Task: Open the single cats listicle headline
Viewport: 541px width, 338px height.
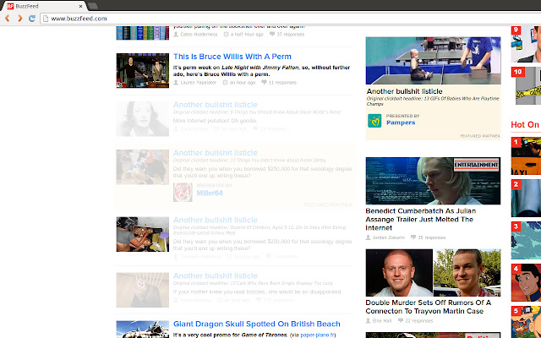Action: point(216,276)
